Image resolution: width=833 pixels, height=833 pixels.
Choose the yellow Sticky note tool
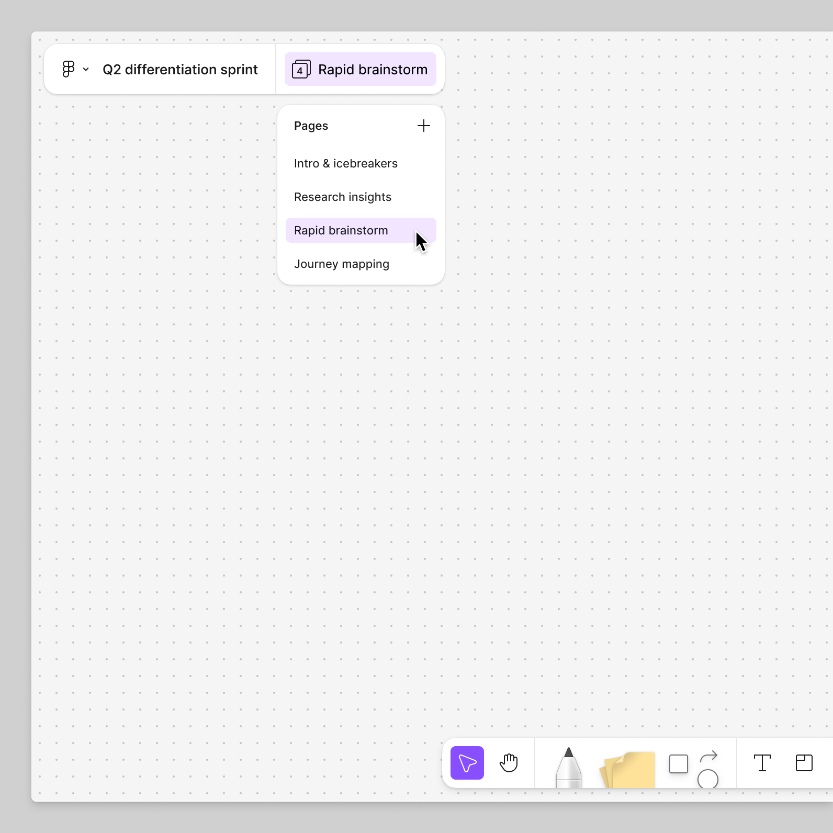coord(628,770)
